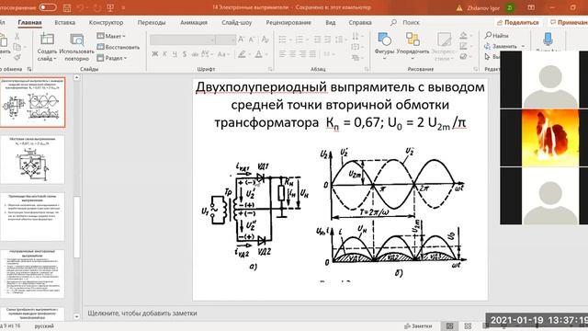Click the Заменить button

pyautogui.click(x=504, y=46)
